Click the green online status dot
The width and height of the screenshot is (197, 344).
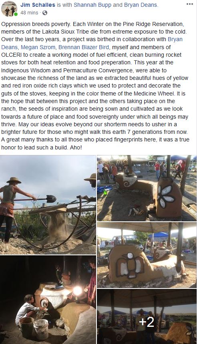16,14
